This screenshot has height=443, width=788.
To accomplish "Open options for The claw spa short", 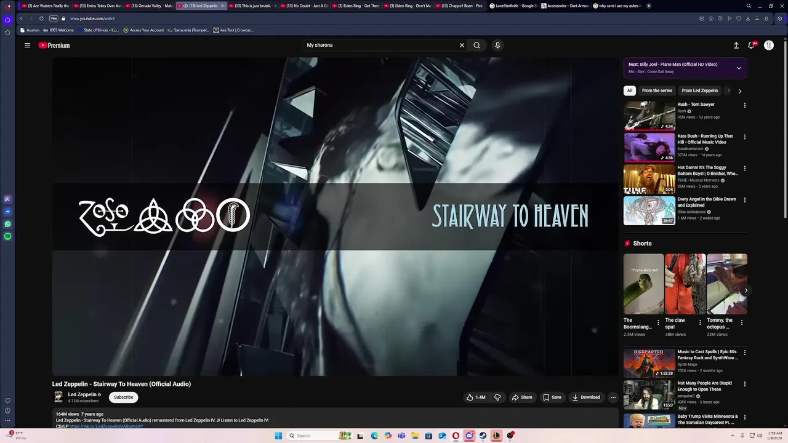I will [700, 322].
